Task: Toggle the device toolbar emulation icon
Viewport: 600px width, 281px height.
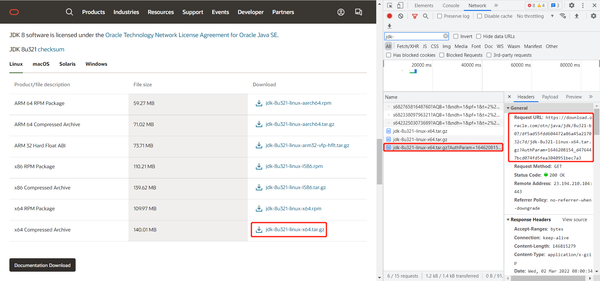Action: 401,5
